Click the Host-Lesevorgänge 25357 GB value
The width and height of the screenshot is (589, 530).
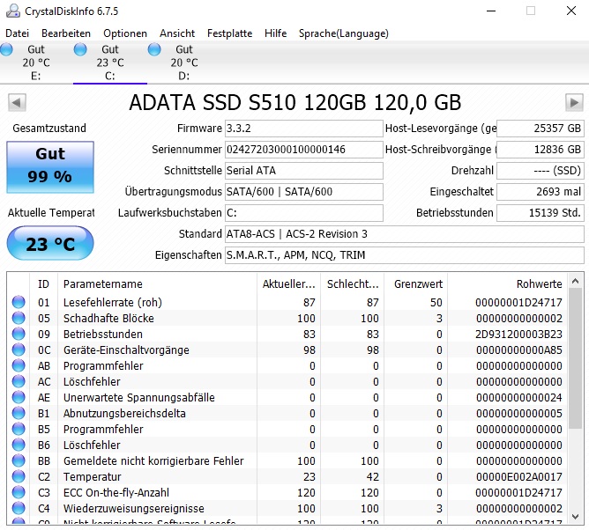click(541, 129)
